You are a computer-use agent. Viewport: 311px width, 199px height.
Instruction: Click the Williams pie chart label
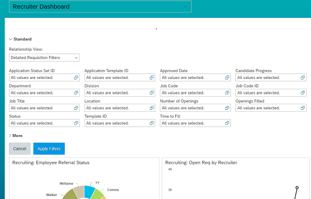click(x=66, y=184)
